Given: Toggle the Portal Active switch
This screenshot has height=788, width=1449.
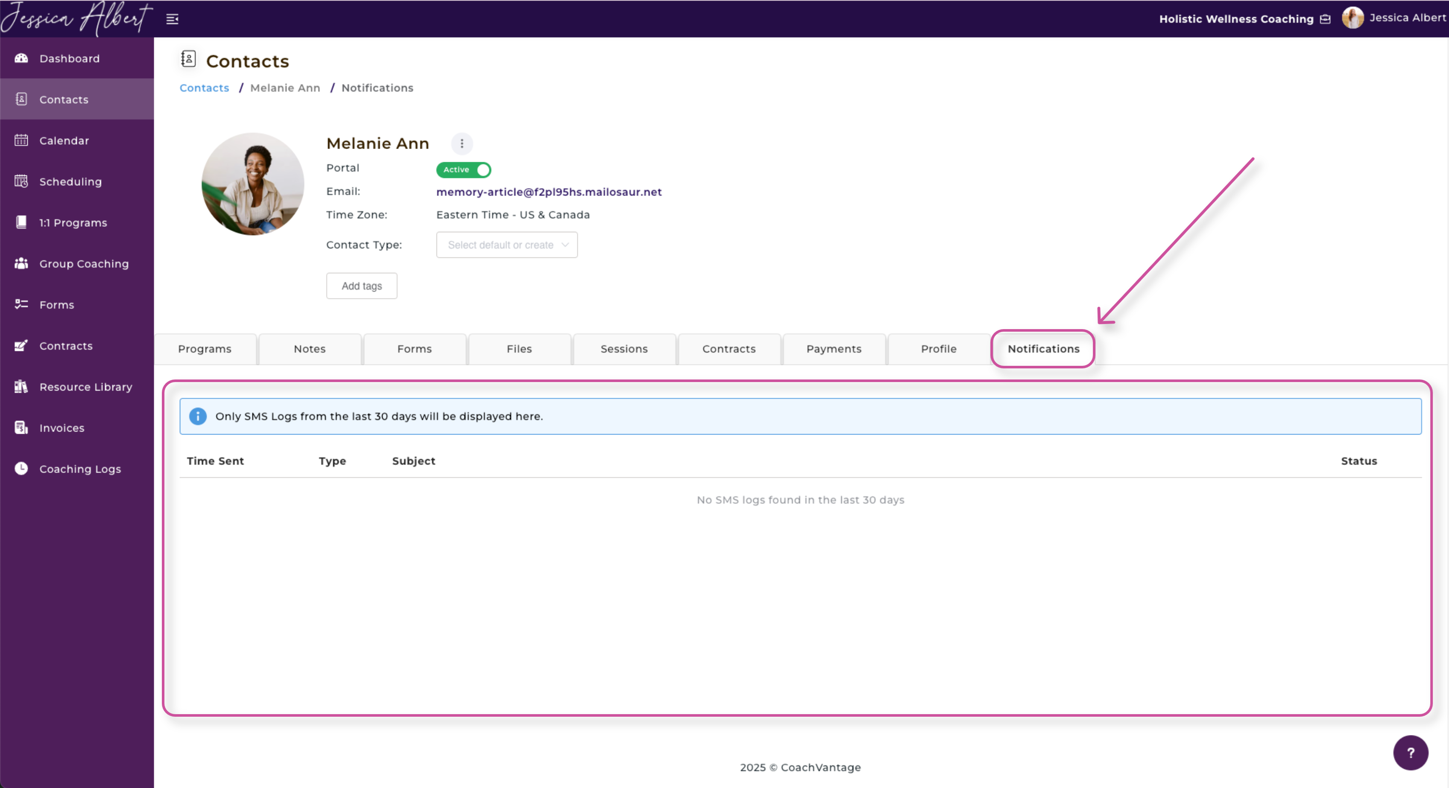Looking at the screenshot, I should (x=463, y=170).
